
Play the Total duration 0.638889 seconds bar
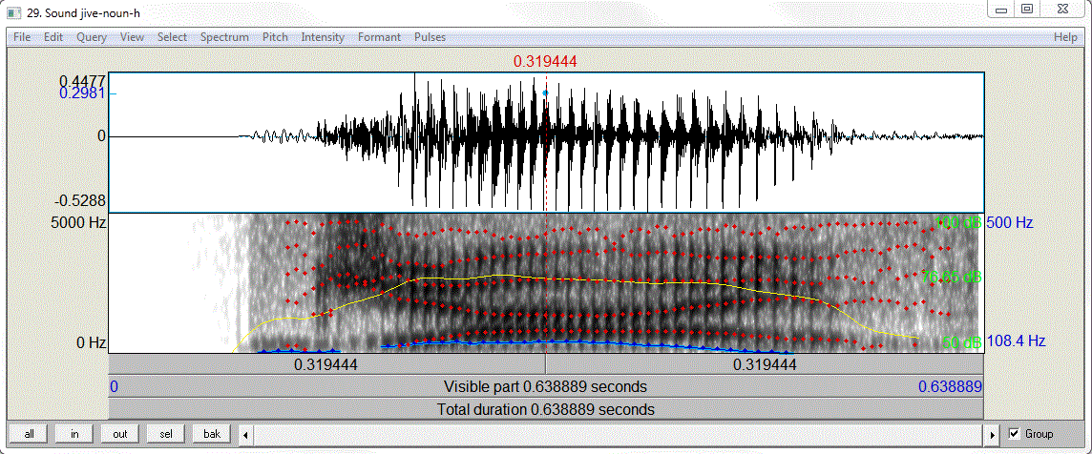coord(546,409)
